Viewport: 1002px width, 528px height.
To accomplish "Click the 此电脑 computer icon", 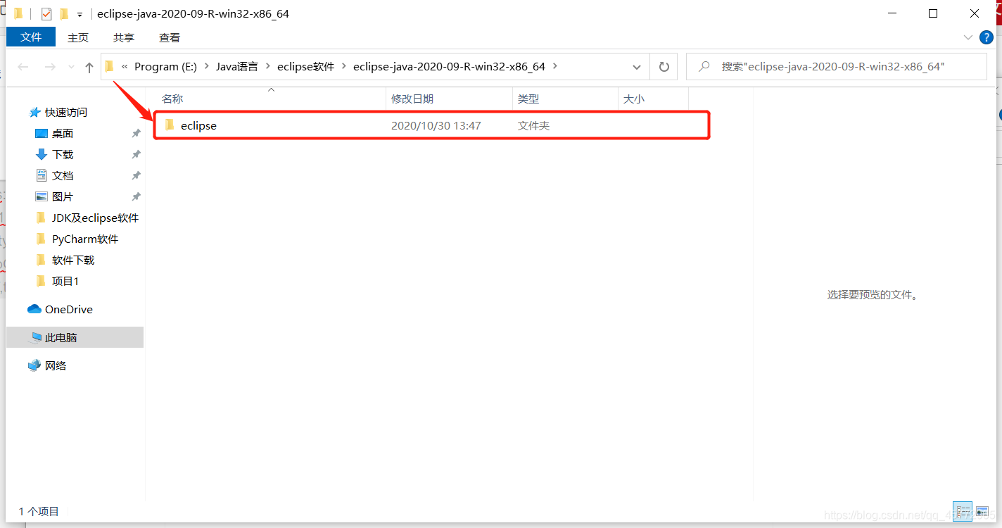I will (34, 338).
